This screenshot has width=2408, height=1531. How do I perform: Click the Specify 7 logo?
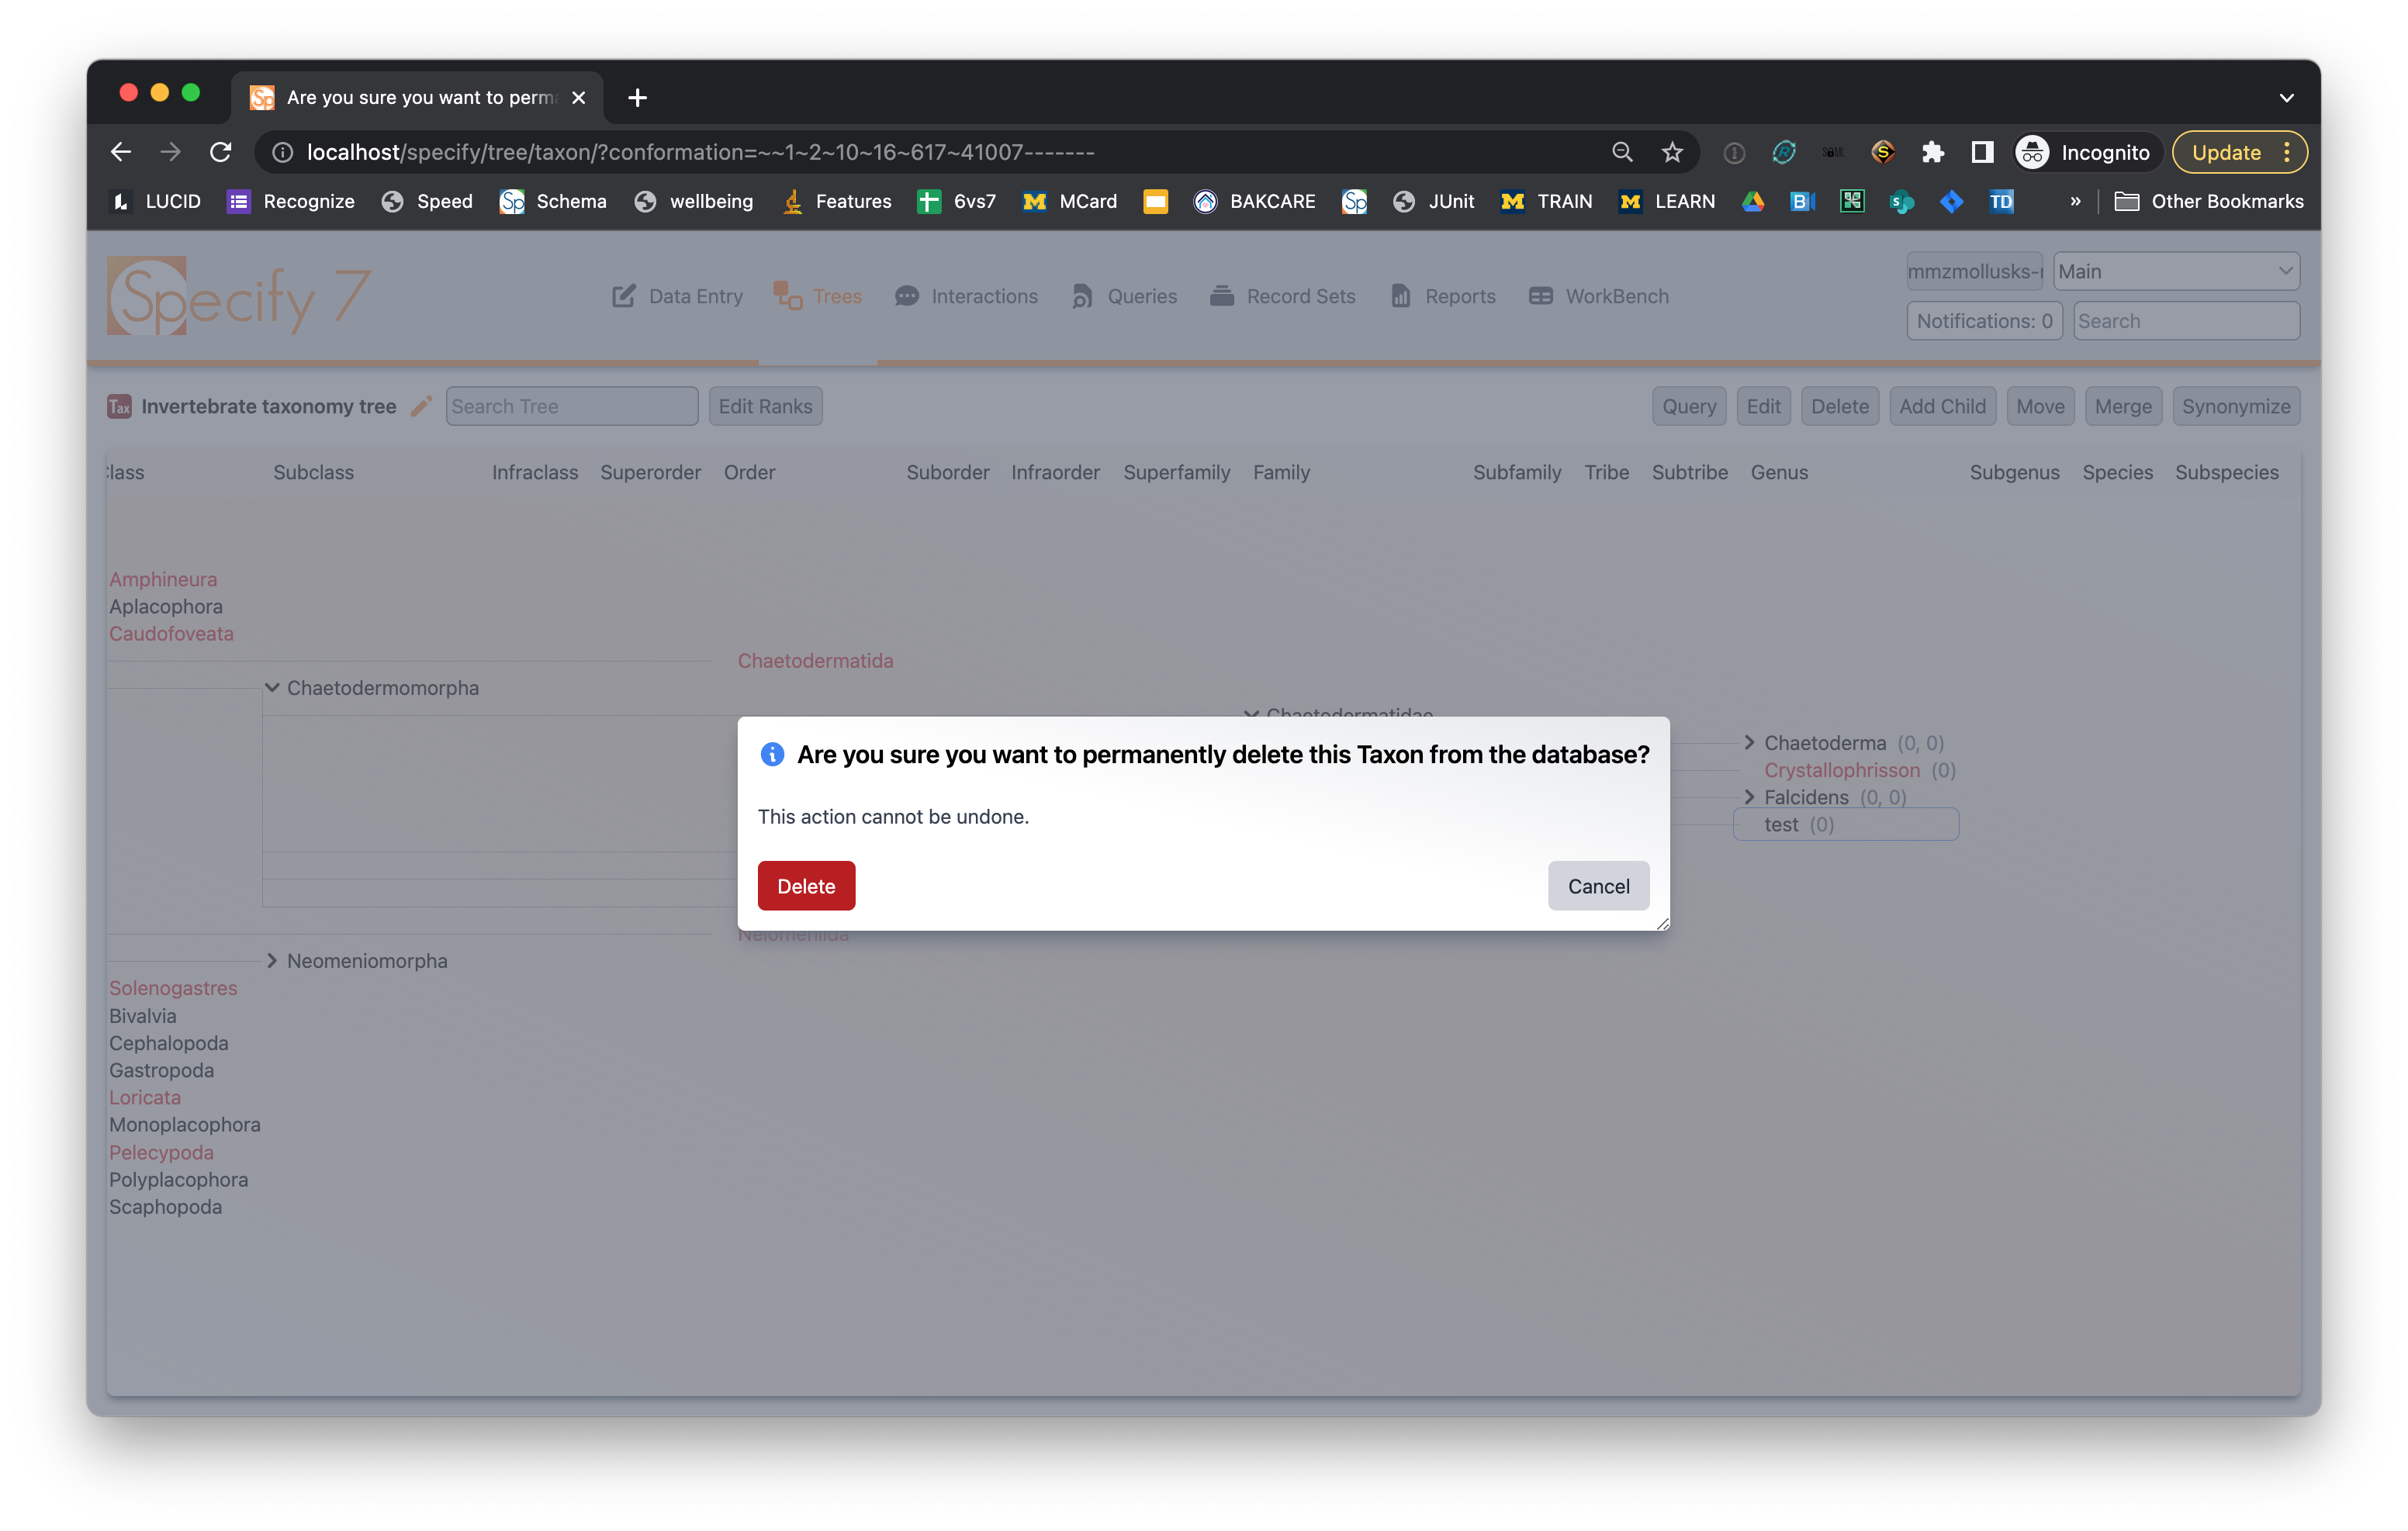tap(240, 296)
